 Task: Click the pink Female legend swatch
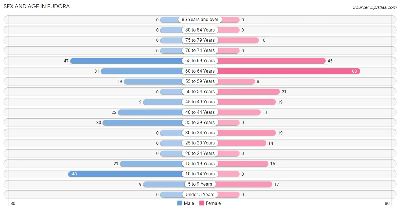click(202, 203)
